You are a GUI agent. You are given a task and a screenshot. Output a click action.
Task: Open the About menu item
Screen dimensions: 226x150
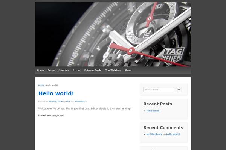(x=128, y=70)
